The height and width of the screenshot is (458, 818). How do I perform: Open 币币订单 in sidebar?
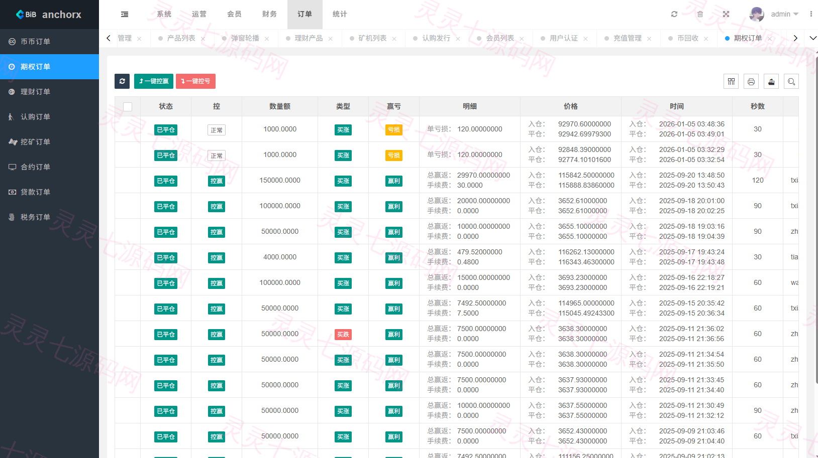pyautogui.click(x=49, y=42)
